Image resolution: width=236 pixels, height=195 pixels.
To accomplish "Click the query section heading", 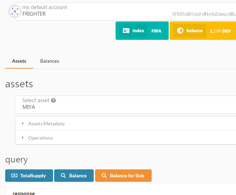I will pyautogui.click(x=17, y=160).
